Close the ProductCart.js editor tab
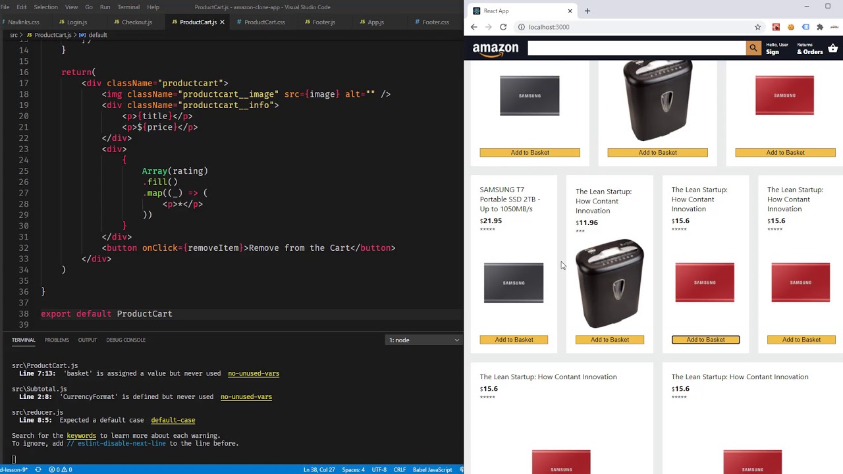Viewport: 843px width, 474px height. [222, 22]
